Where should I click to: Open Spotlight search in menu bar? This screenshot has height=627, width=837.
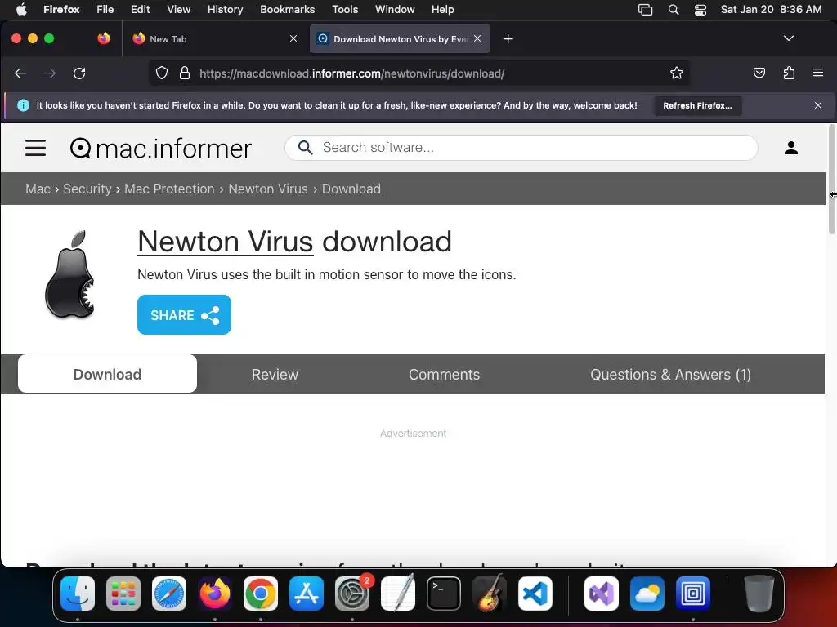pos(674,10)
